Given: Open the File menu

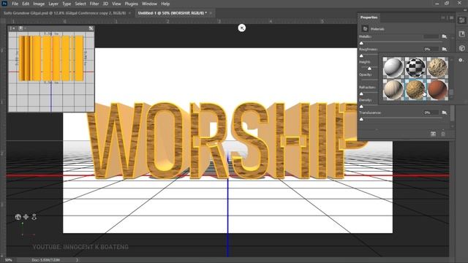Looking at the screenshot, I should pos(15,4).
